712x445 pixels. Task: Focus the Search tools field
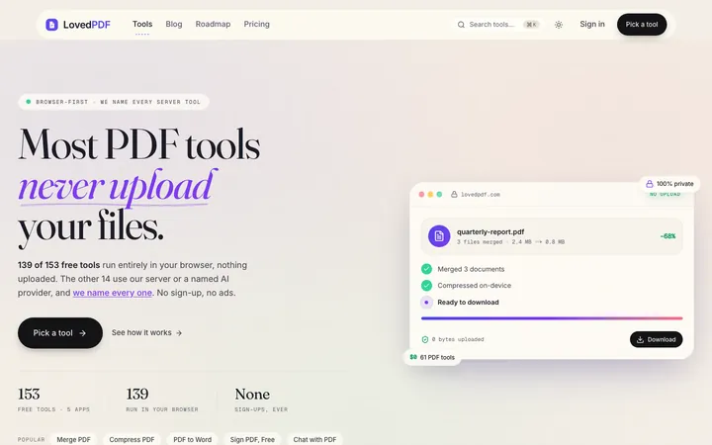[498, 25]
